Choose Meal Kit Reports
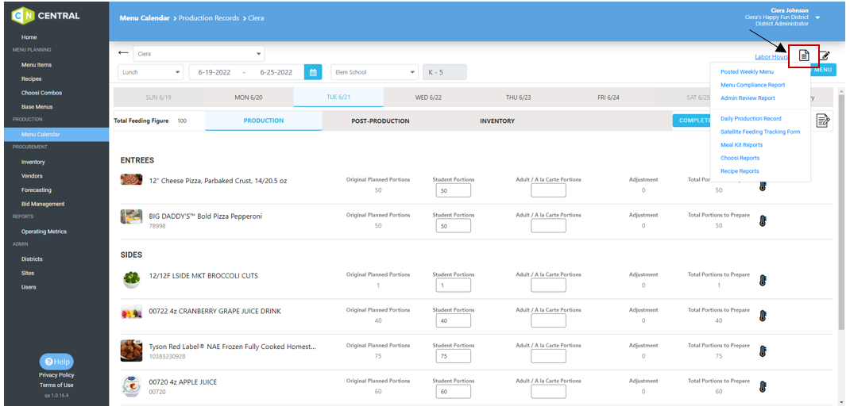 coord(741,145)
